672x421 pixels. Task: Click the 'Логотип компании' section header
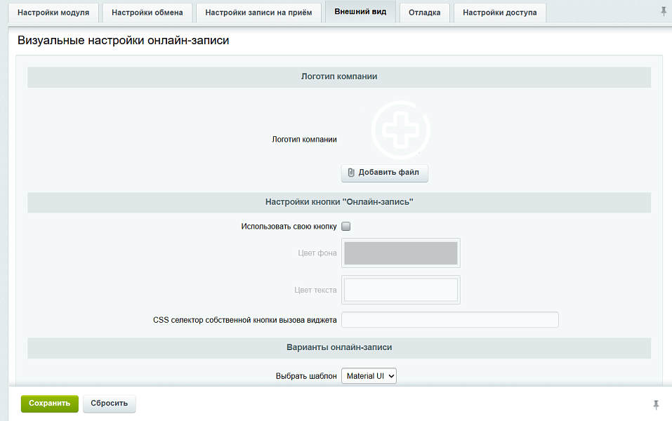pyautogui.click(x=339, y=76)
